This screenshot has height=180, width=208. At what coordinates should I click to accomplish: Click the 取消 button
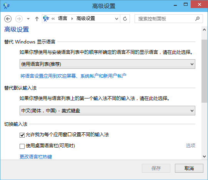[x=189, y=168]
